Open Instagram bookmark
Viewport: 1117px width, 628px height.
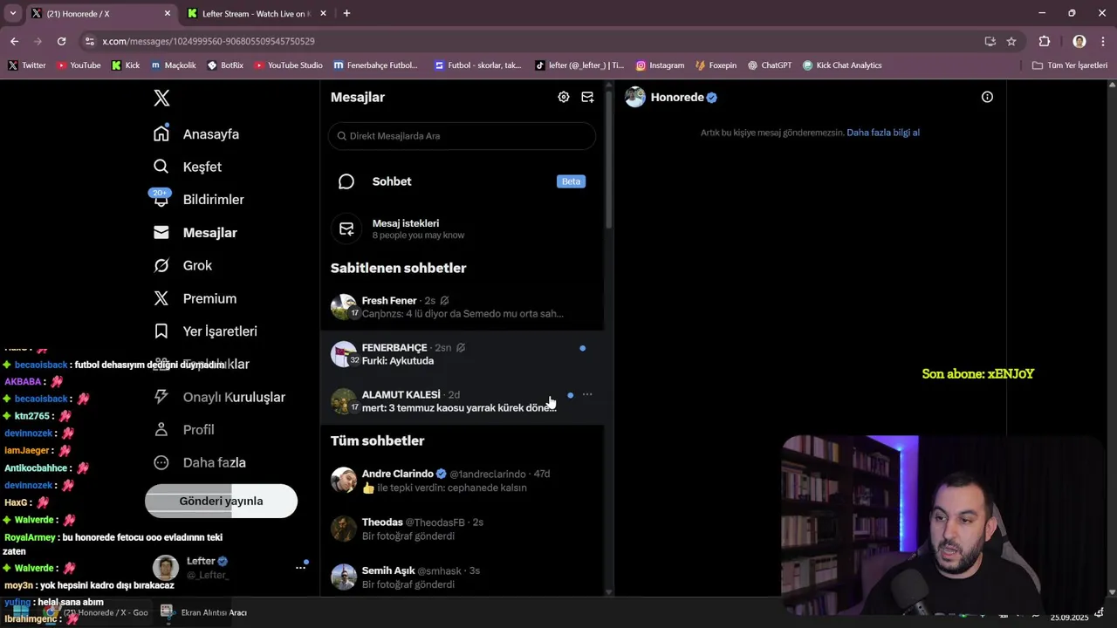pyautogui.click(x=660, y=65)
